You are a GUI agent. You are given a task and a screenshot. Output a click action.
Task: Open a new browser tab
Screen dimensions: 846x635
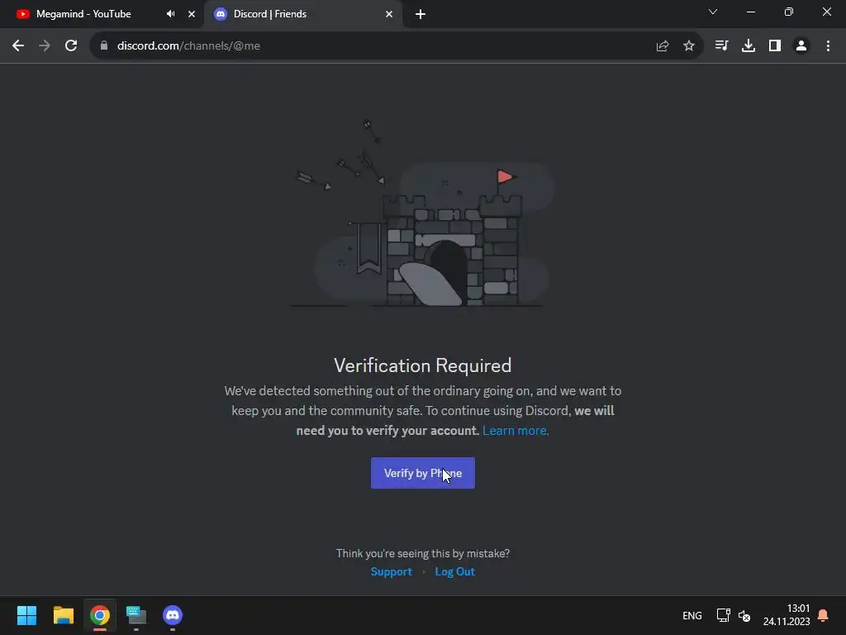[x=421, y=14]
